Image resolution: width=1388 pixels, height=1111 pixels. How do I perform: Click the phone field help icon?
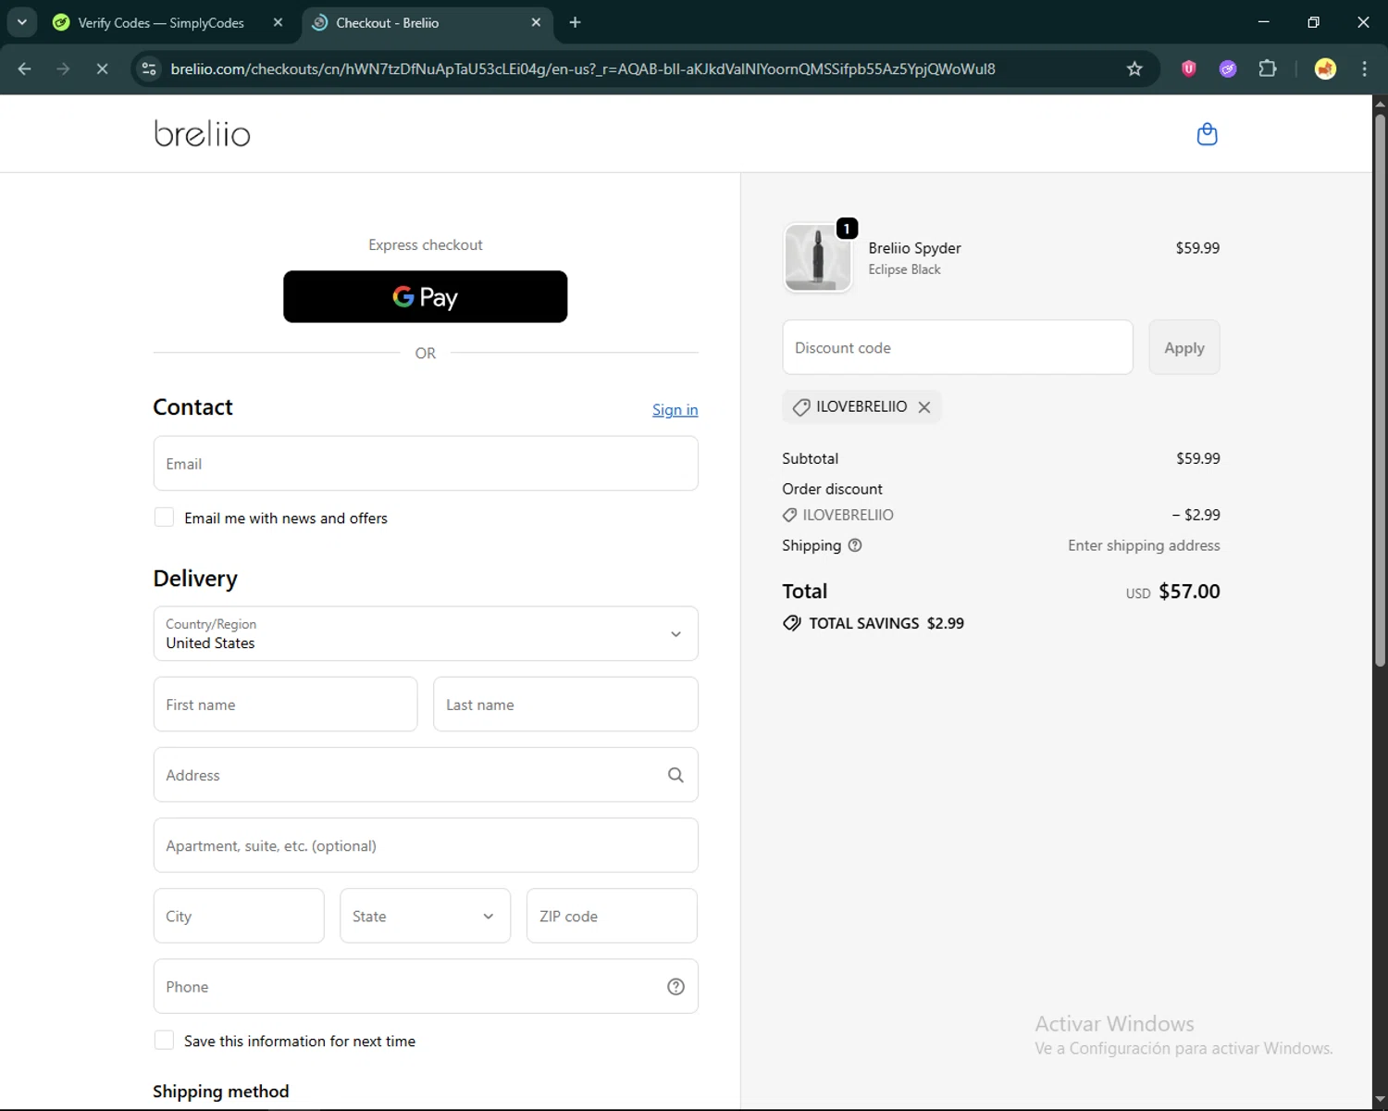click(x=675, y=987)
